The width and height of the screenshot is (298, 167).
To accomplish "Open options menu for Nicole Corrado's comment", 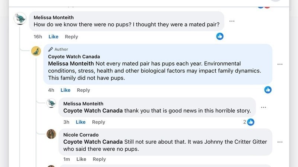I will pyautogui.click(x=280, y=142).
